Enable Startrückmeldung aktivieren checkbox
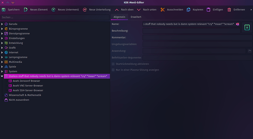Screen dimensions: 253x139 pyautogui.click(x=113, y=64)
